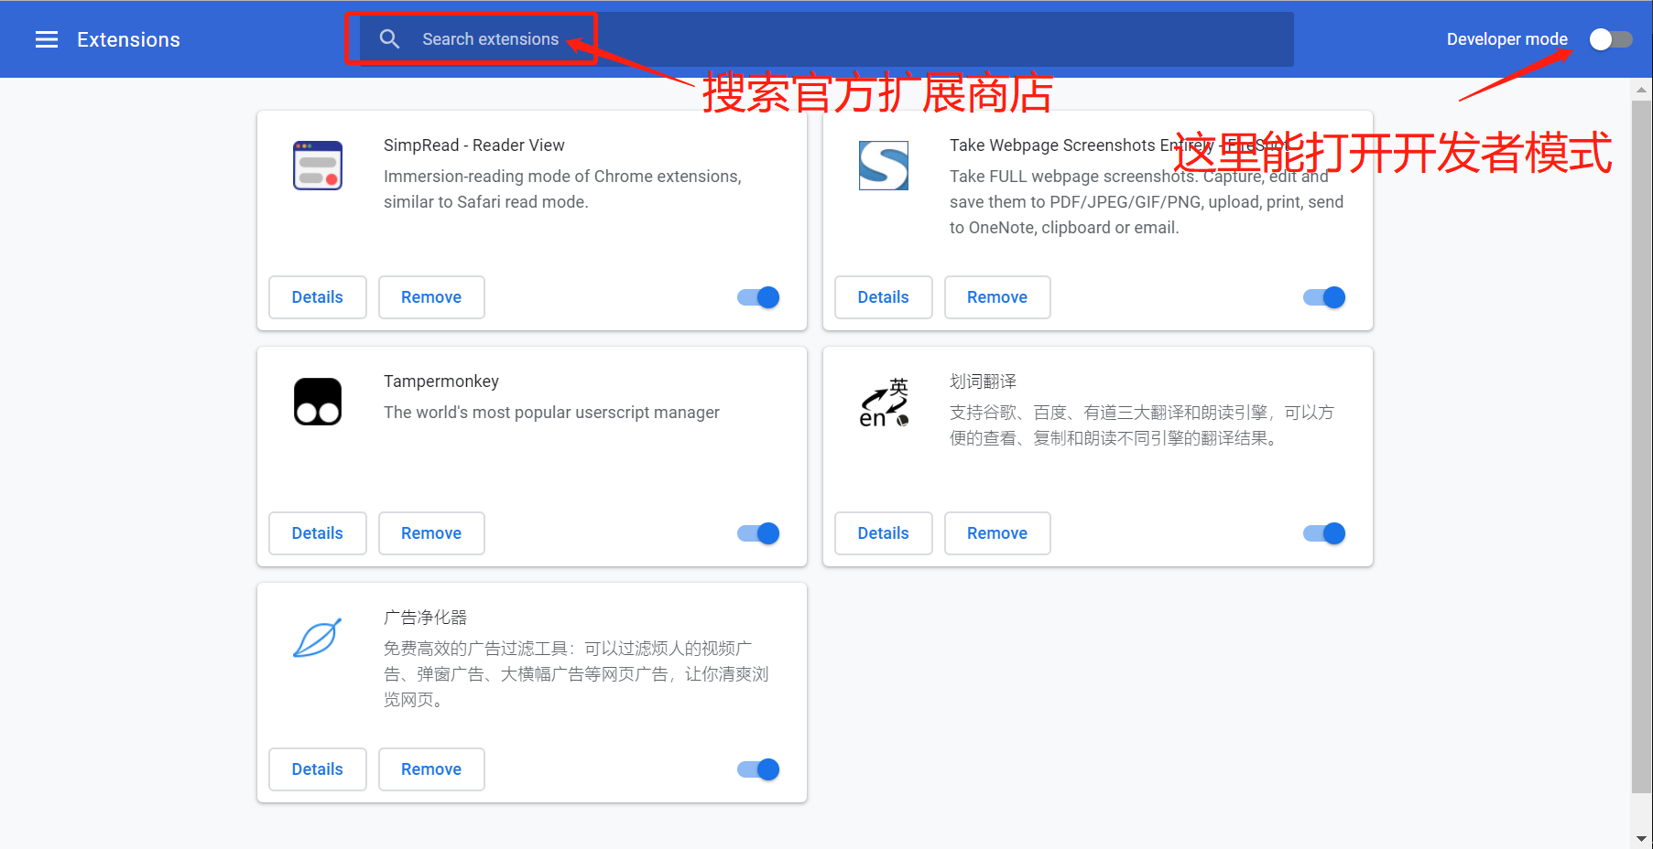Disable the SimpRead - Reader View extension
The image size is (1653, 849).
(758, 297)
